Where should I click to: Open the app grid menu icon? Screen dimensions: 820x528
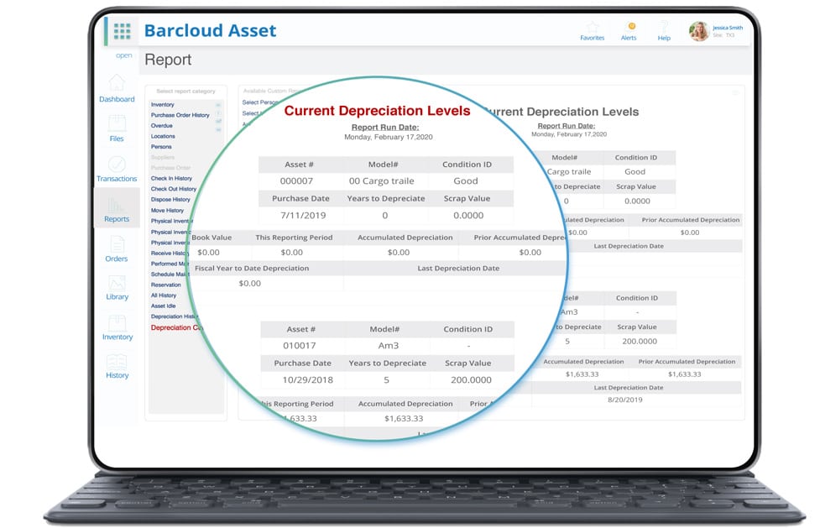point(122,31)
